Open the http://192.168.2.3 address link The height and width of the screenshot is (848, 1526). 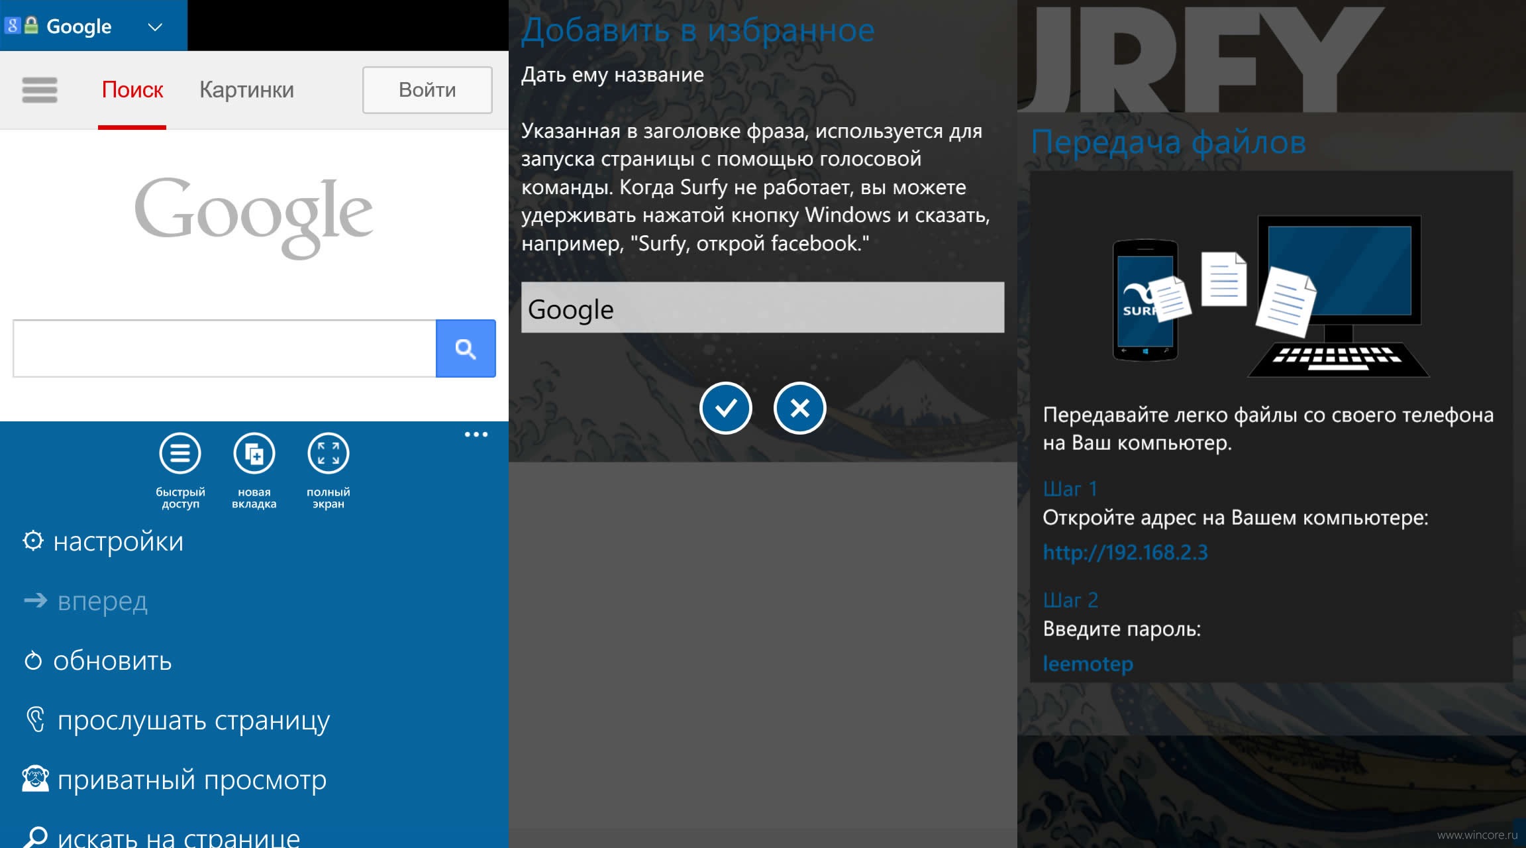click(1125, 552)
